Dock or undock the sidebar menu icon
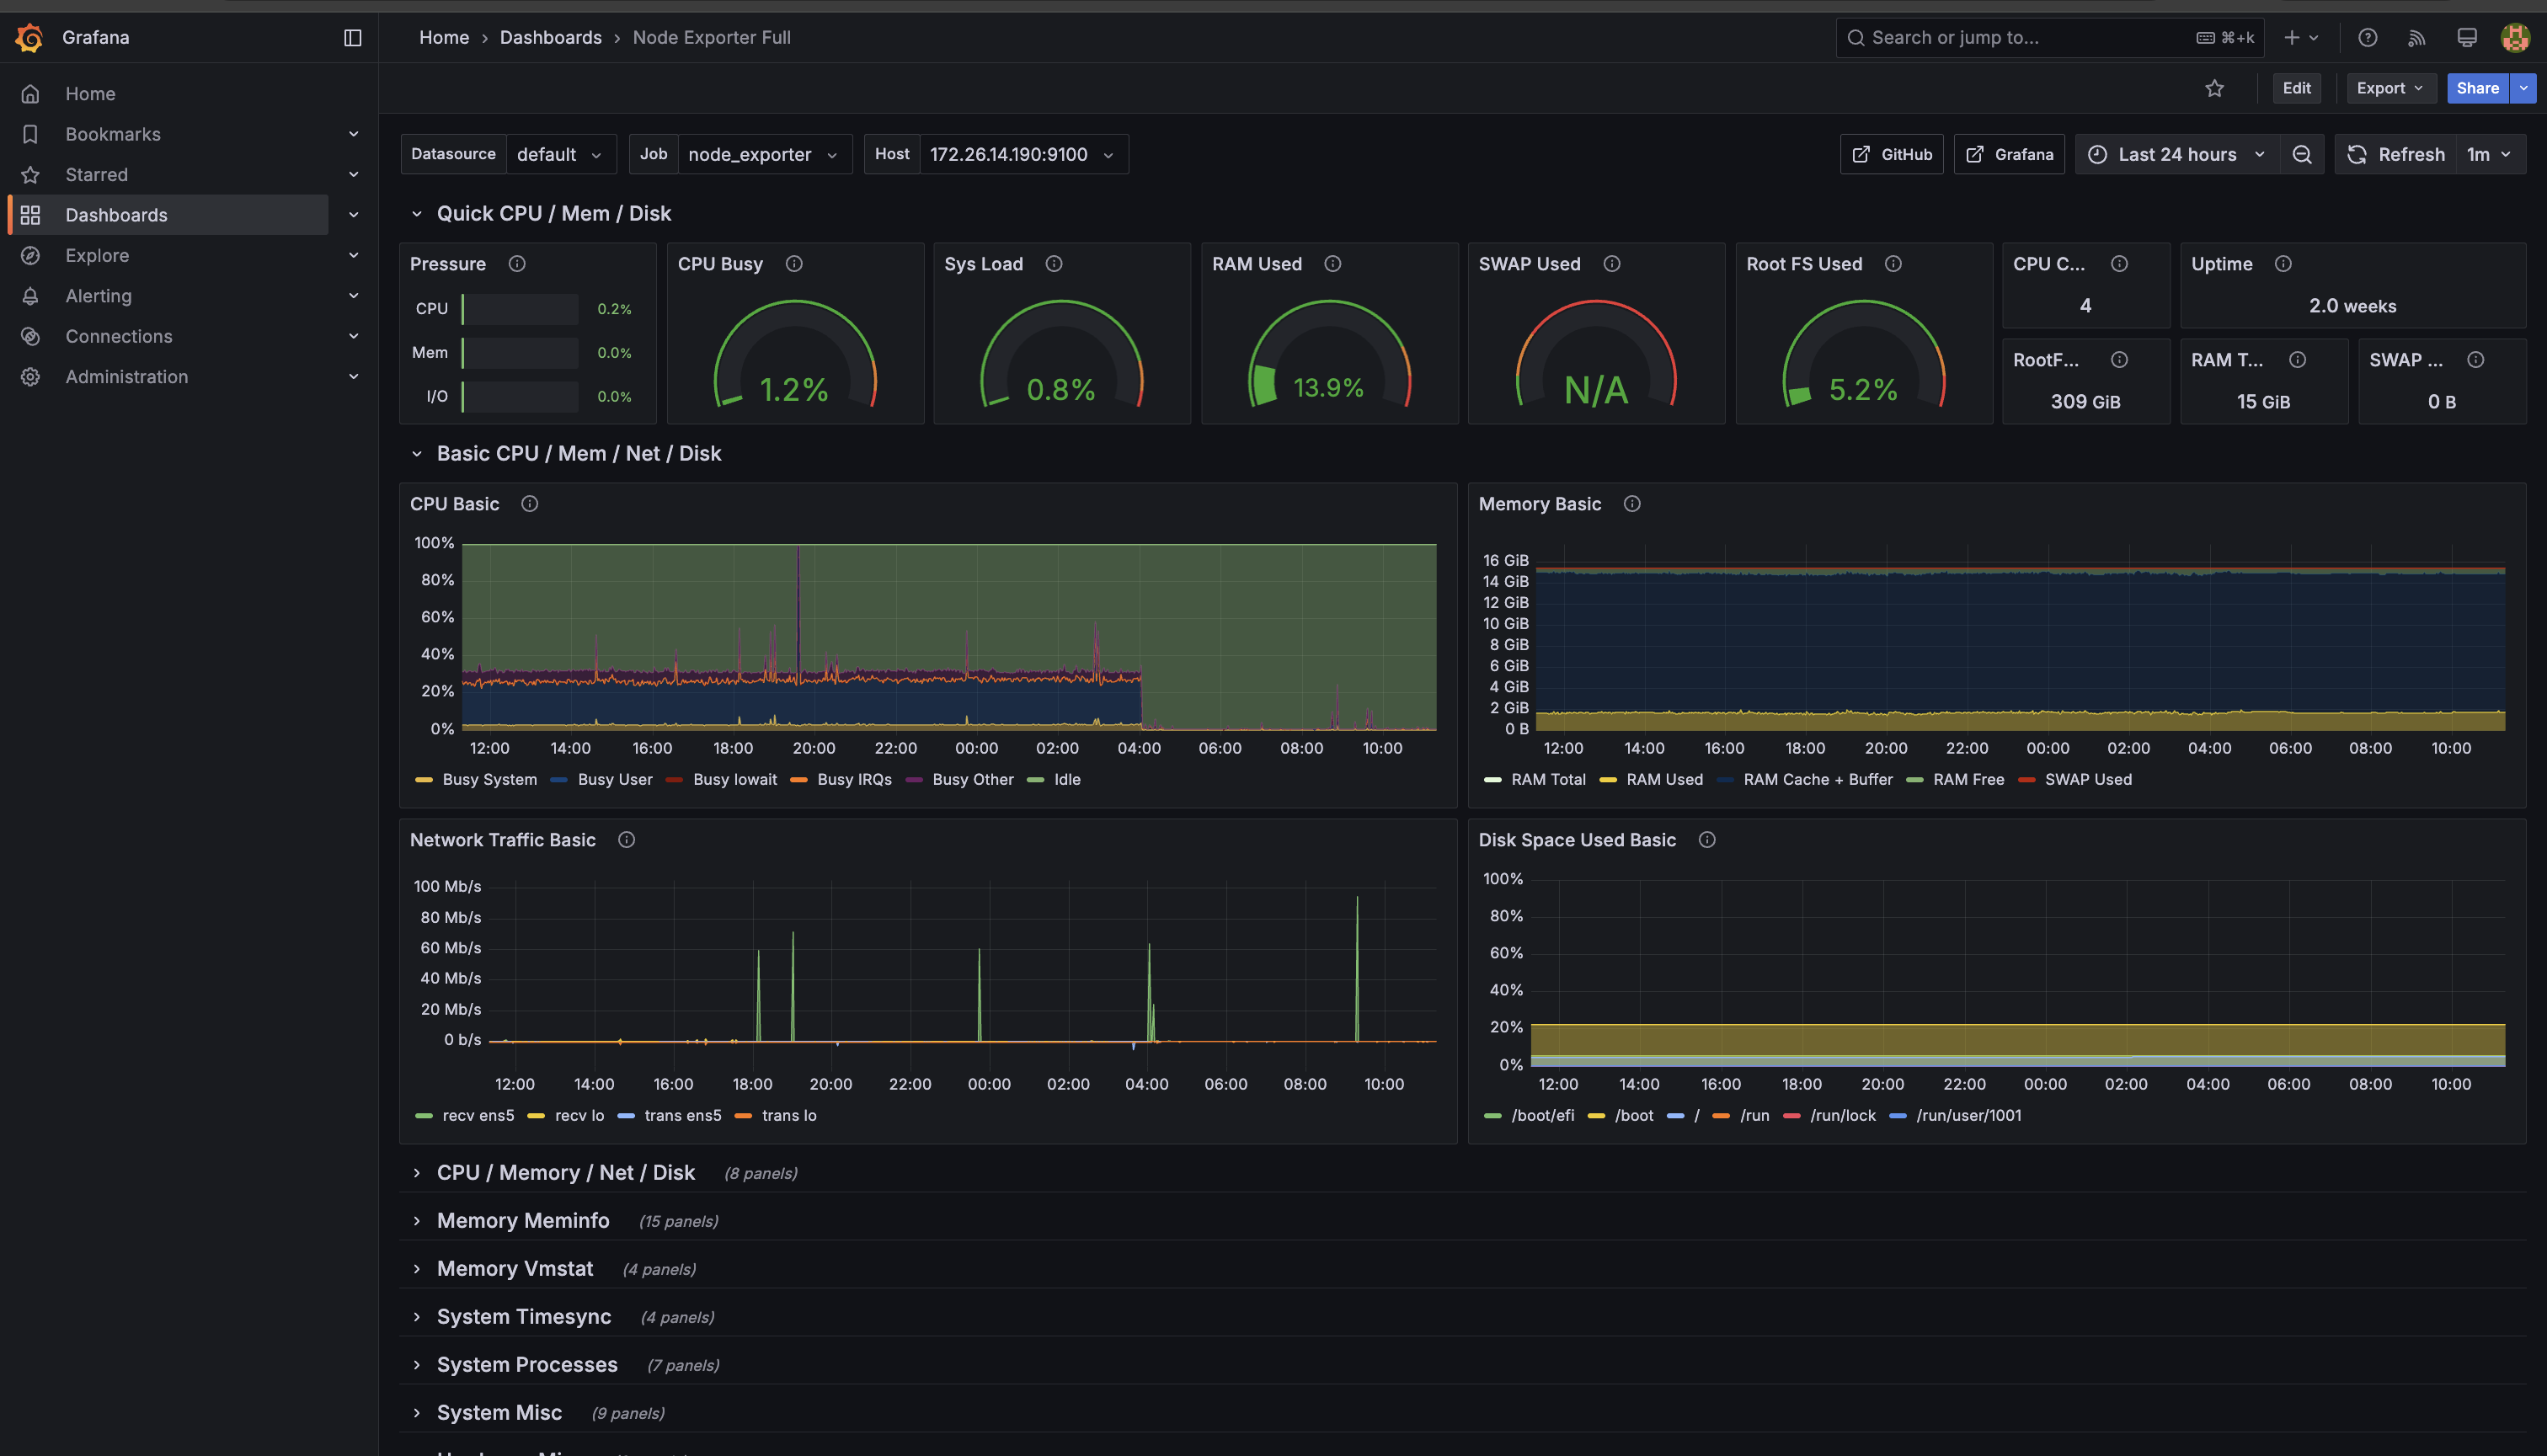The height and width of the screenshot is (1456, 2547). click(352, 37)
